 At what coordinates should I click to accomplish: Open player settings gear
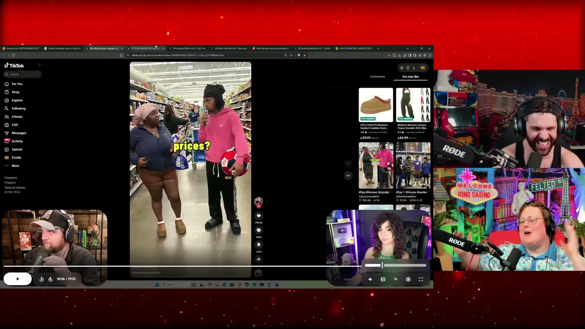coord(408,279)
